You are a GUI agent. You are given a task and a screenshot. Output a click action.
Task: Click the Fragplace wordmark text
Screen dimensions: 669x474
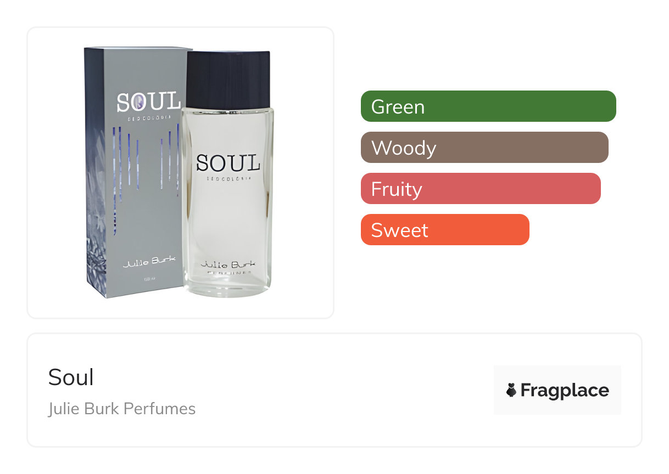[x=564, y=390]
